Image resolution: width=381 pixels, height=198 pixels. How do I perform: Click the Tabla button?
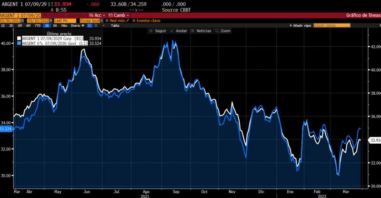(115, 25)
